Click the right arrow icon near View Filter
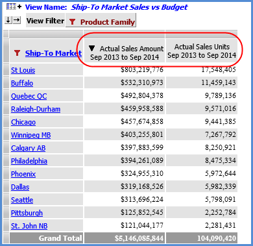This screenshot has height=246, width=253. (x=17, y=20)
